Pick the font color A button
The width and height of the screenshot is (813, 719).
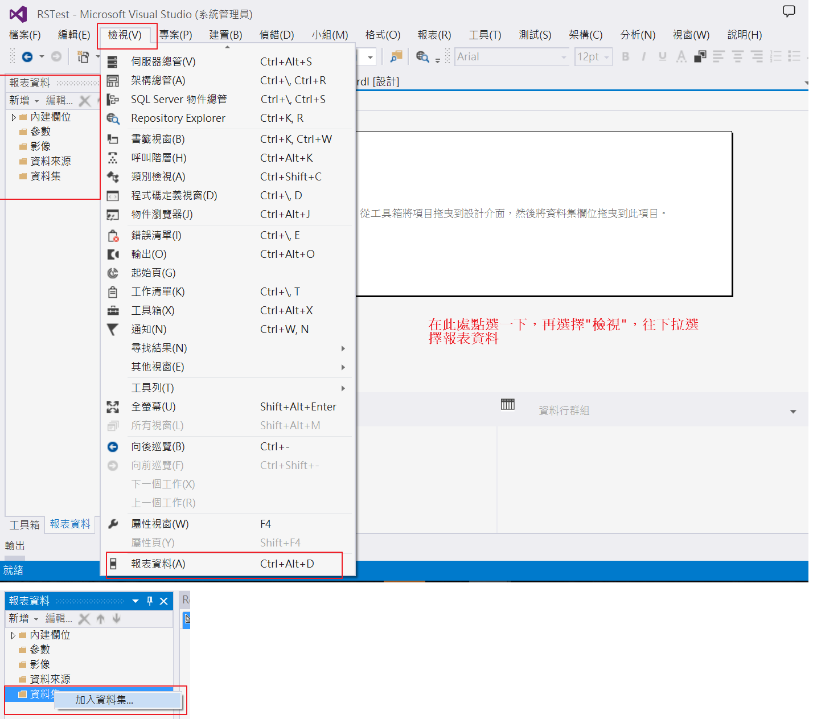[x=681, y=56]
